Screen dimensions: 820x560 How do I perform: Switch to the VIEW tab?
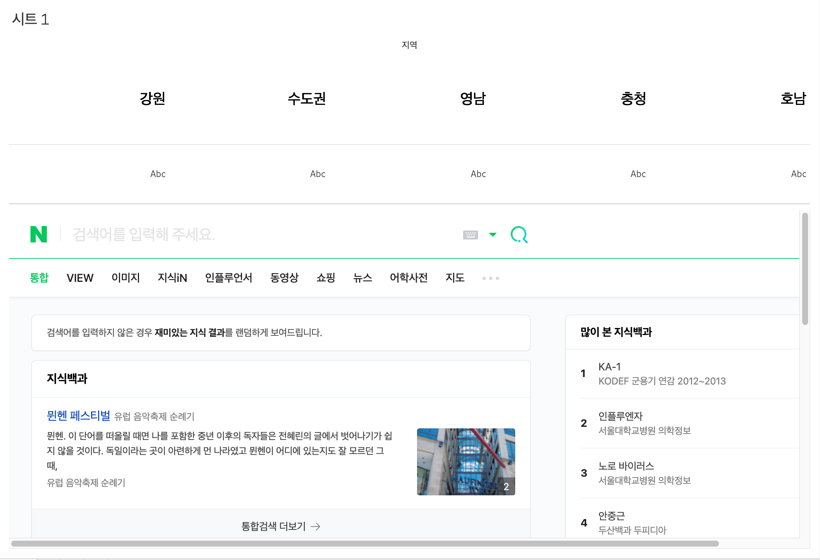(x=80, y=278)
